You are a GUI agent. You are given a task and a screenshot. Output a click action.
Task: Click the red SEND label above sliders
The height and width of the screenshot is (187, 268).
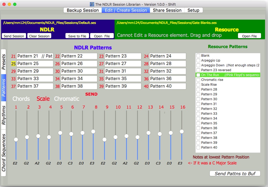click(91, 94)
